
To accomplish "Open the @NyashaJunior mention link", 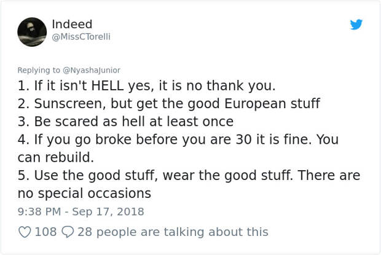I will click(x=92, y=70).
